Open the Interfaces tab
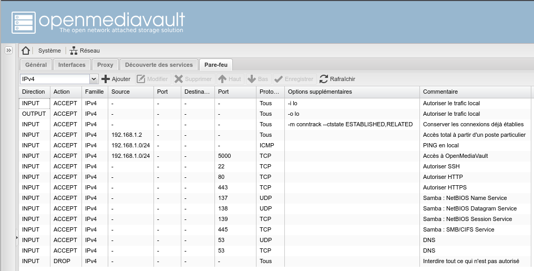The width and height of the screenshot is (534, 271). tap(71, 65)
